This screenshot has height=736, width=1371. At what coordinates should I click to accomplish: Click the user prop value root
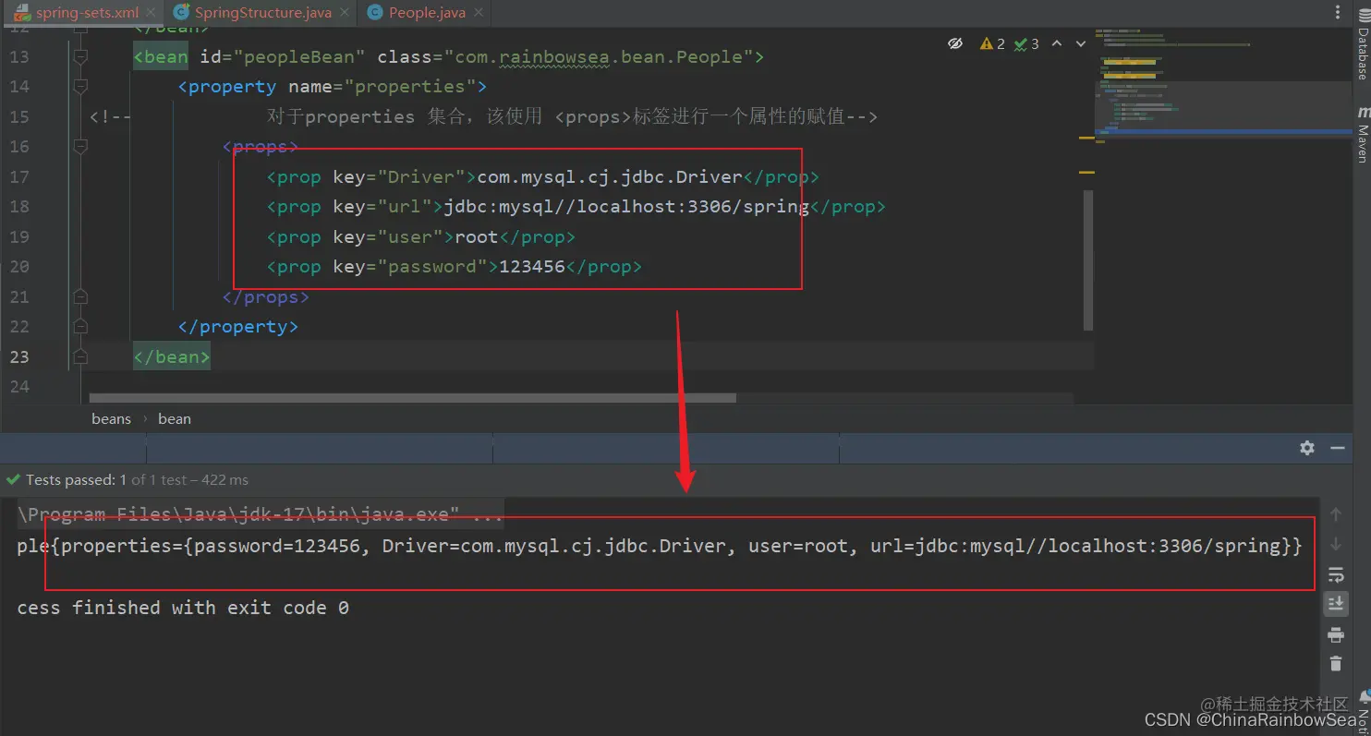pos(477,237)
